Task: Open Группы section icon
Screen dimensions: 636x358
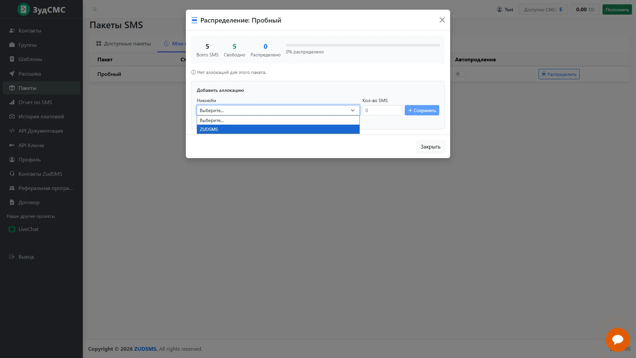Action: (x=12, y=45)
